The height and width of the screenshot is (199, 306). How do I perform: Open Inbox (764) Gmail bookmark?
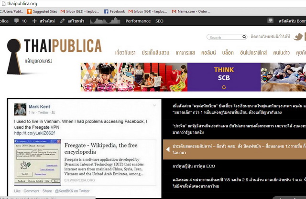148,11
